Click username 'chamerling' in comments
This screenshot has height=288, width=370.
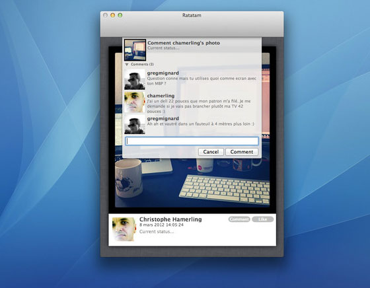click(x=161, y=96)
